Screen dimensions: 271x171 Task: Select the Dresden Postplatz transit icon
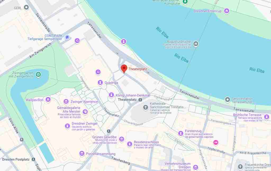33,159
